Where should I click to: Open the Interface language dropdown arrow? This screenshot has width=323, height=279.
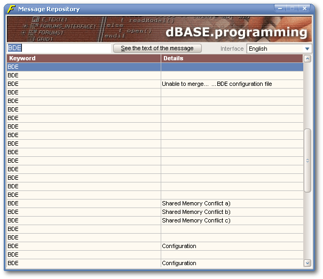[307, 49]
